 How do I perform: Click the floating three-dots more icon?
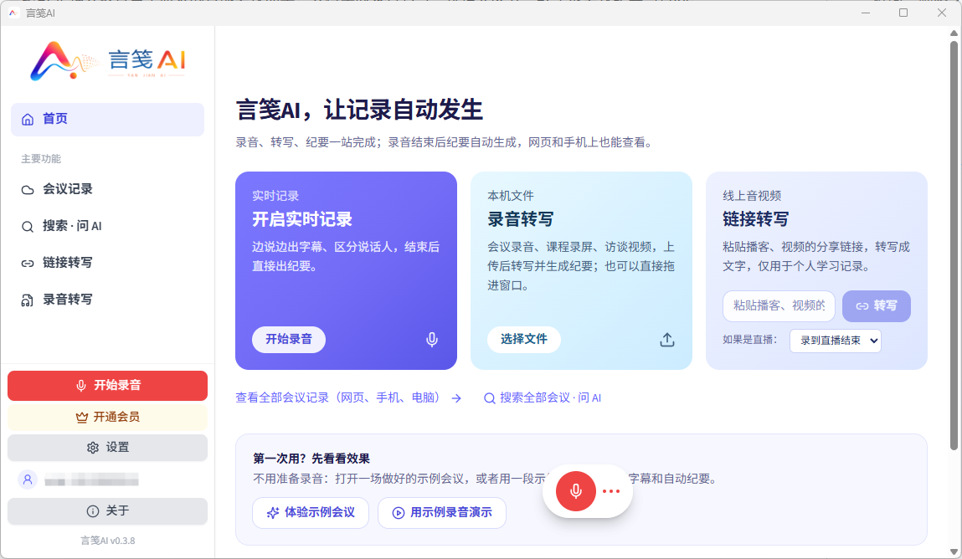tap(611, 491)
